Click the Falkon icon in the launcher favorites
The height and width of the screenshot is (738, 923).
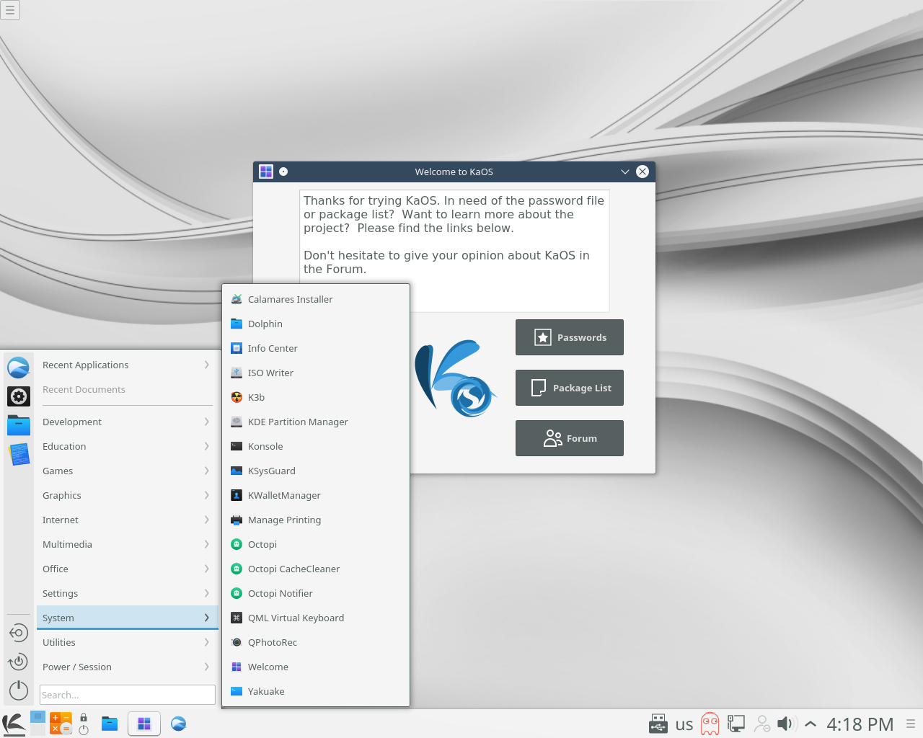point(19,368)
